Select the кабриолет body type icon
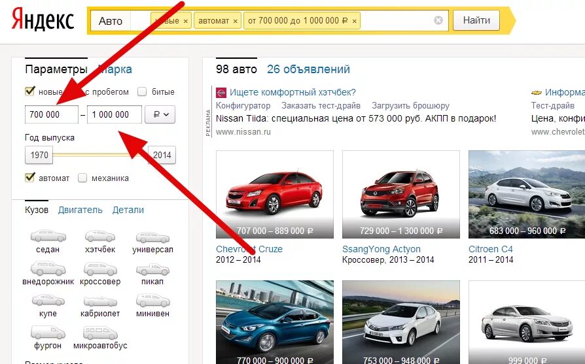Screen dimensions: 585x364 (100, 301)
